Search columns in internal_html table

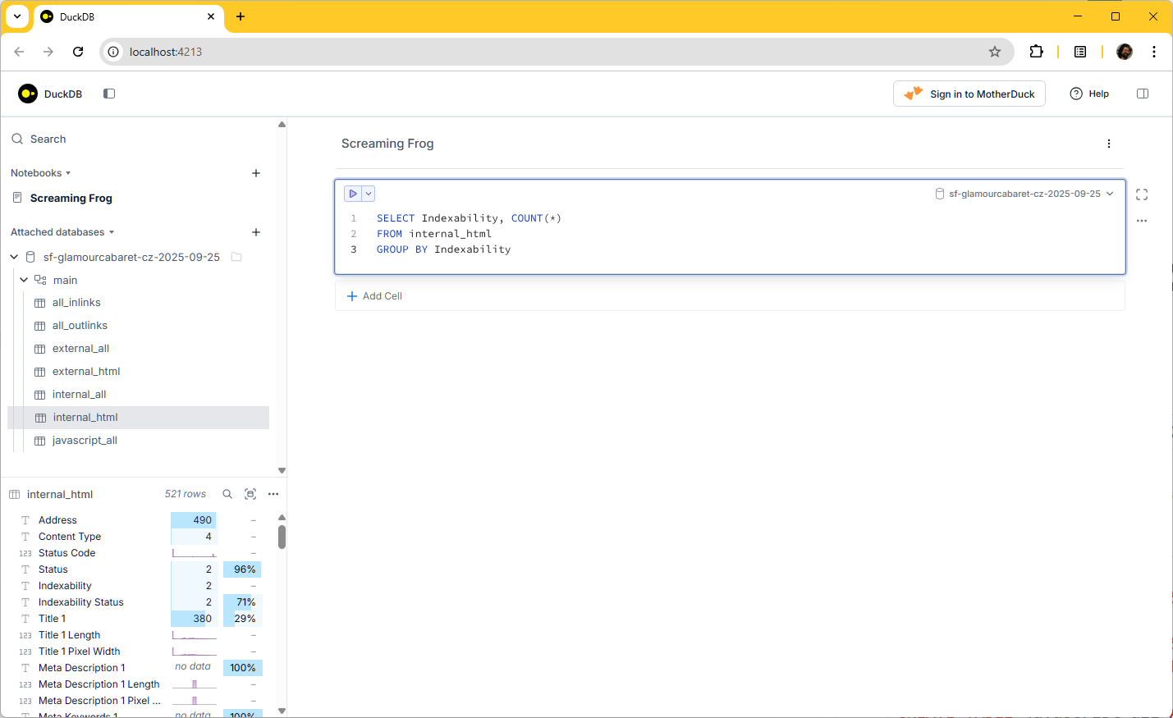coord(227,494)
